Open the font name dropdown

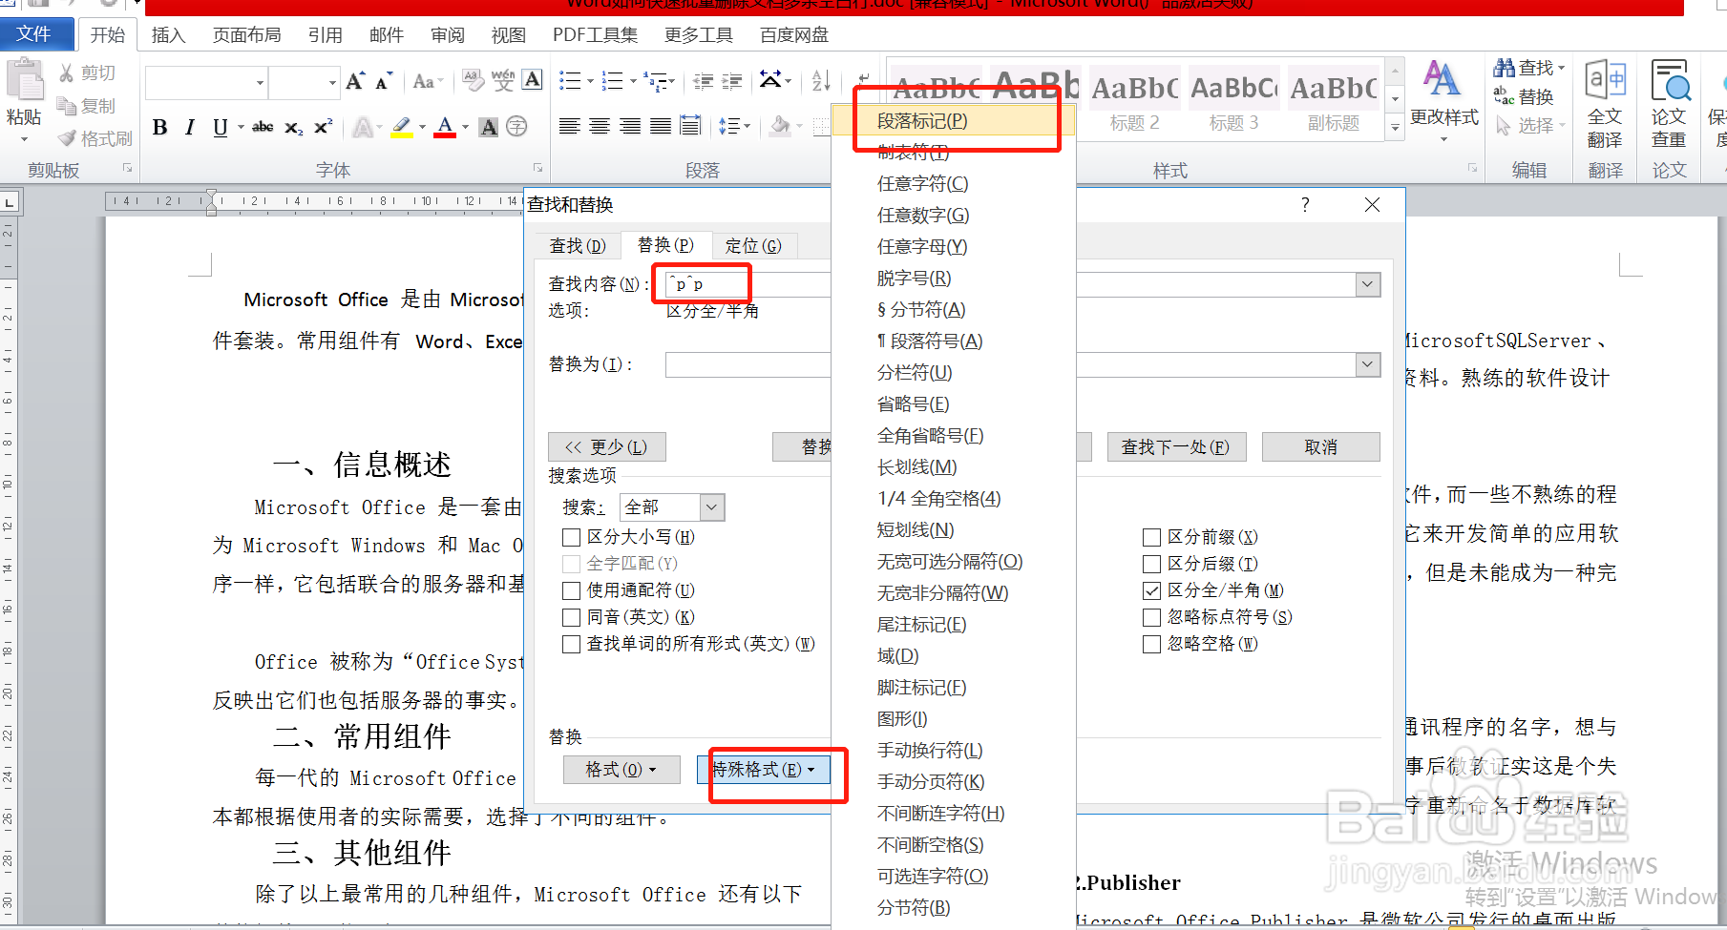(260, 83)
